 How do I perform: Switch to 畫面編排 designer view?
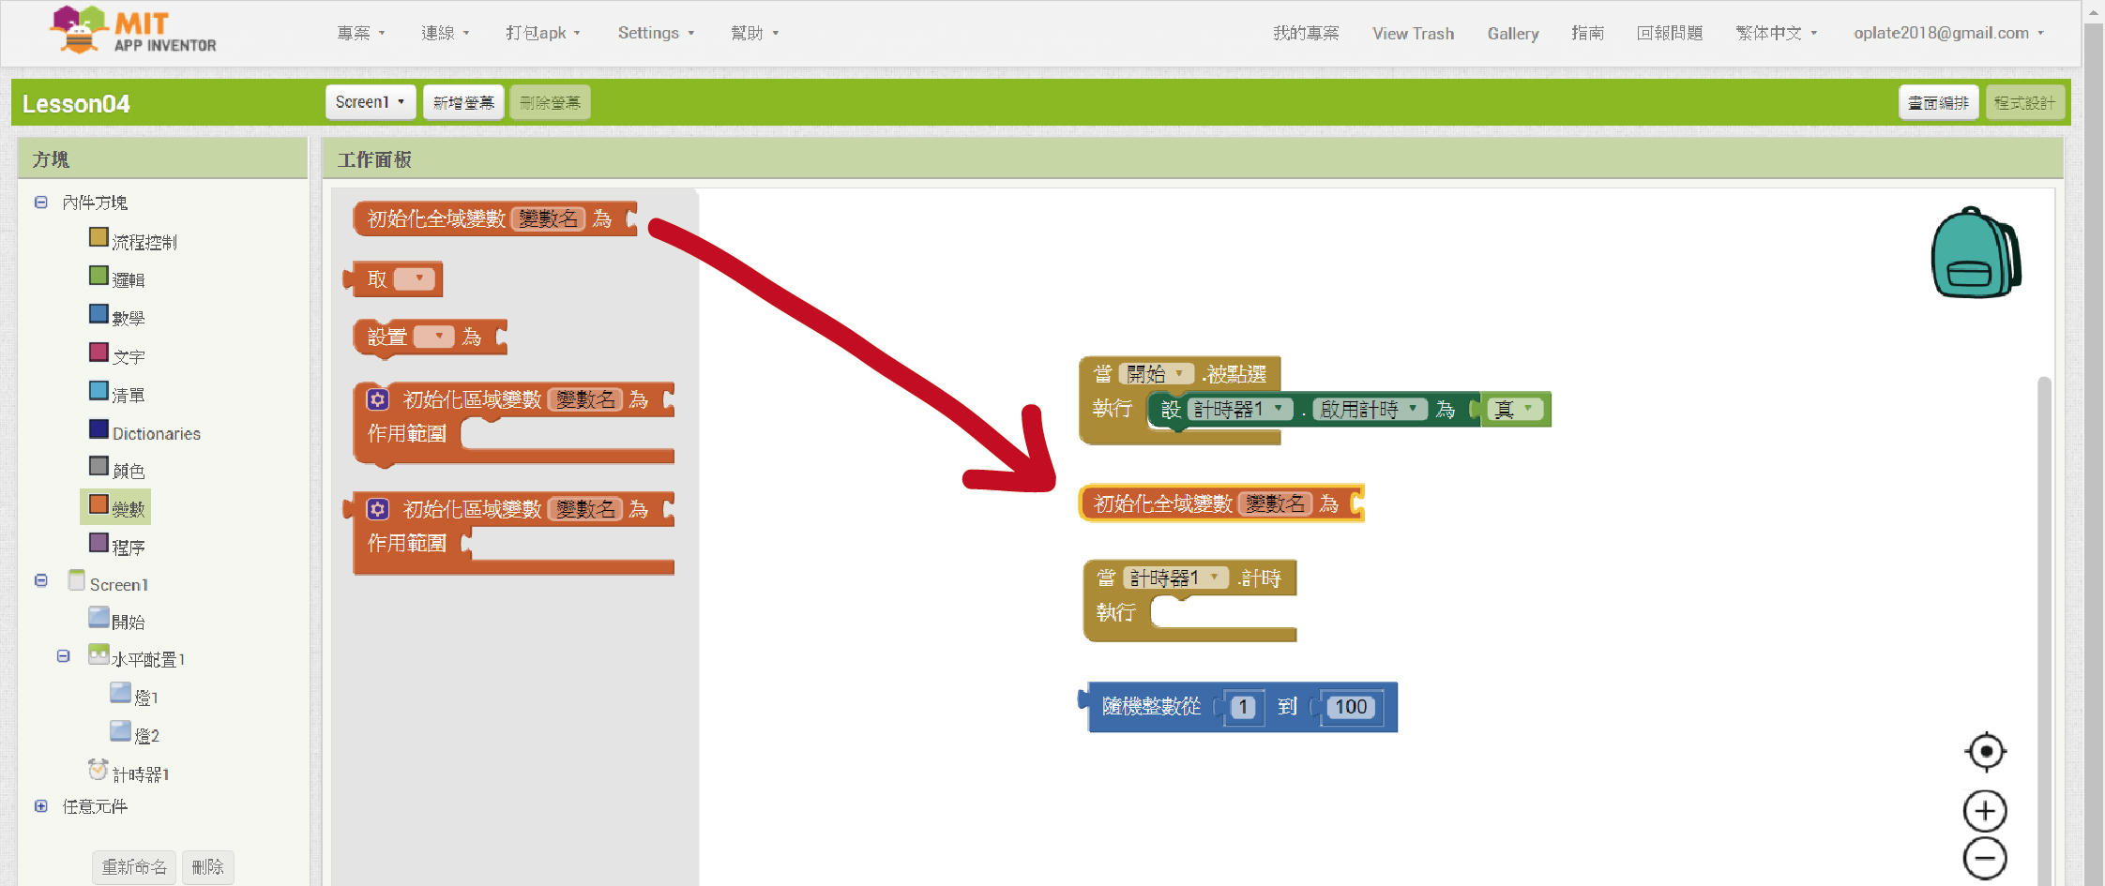(1938, 102)
